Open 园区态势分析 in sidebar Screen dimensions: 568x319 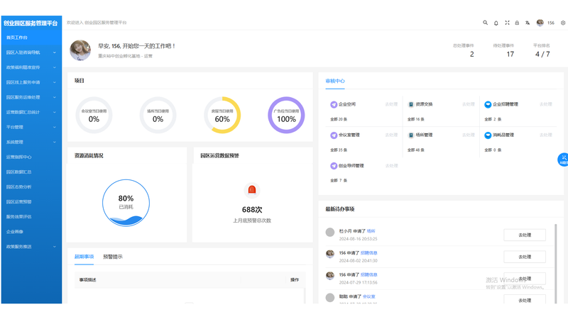pos(31,187)
